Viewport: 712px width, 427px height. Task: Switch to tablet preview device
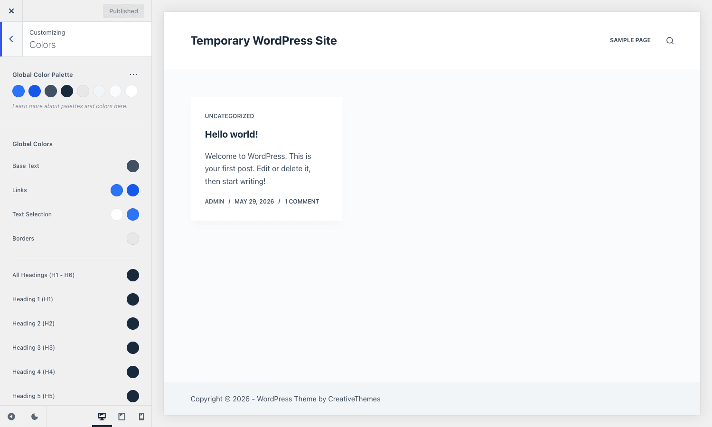click(122, 417)
